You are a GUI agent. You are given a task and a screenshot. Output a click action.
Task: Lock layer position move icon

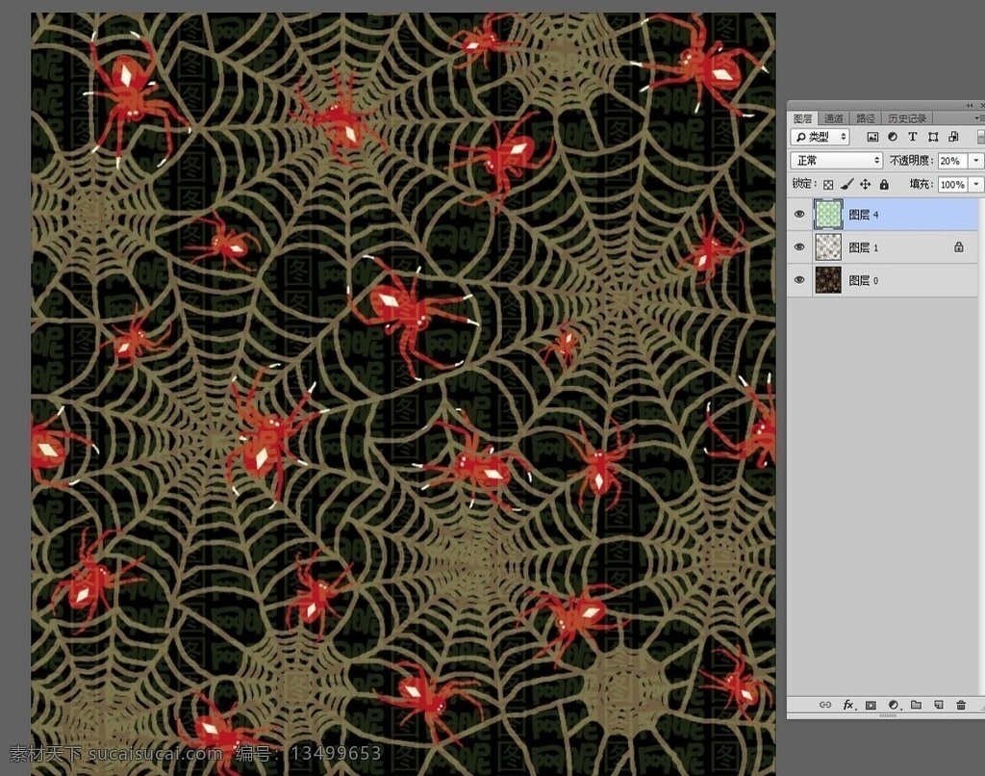point(865,184)
